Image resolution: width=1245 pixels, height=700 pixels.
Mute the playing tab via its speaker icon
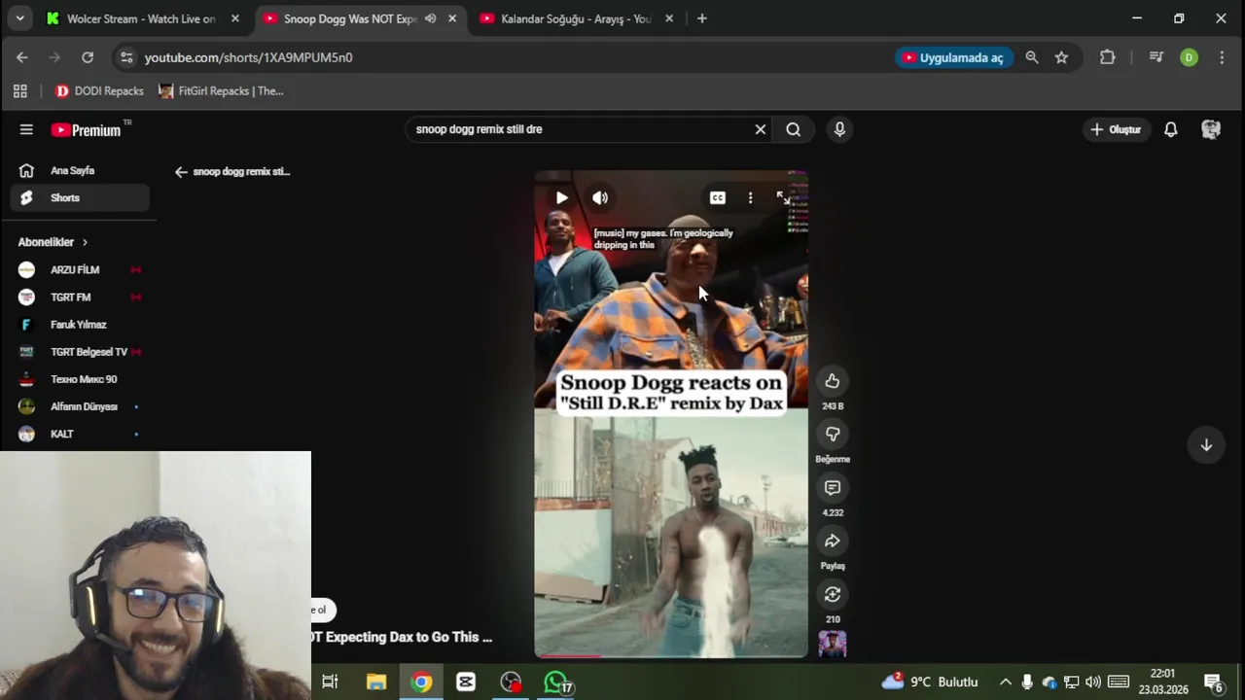430,18
